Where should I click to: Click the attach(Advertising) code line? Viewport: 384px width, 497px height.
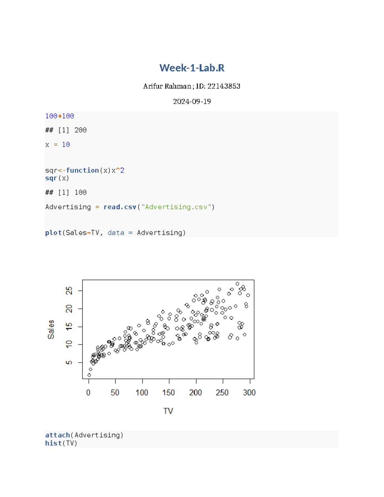tap(84, 435)
